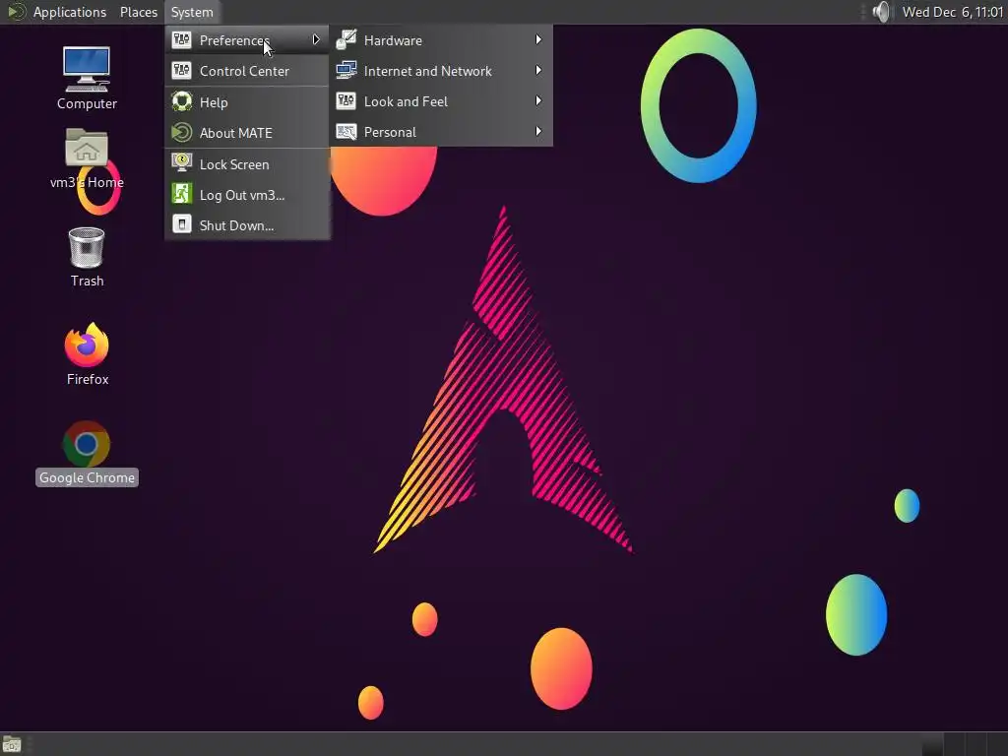Viewport: 1008px width, 756px height.
Task: Select the Firefox icon label
Action: coord(88,379)
